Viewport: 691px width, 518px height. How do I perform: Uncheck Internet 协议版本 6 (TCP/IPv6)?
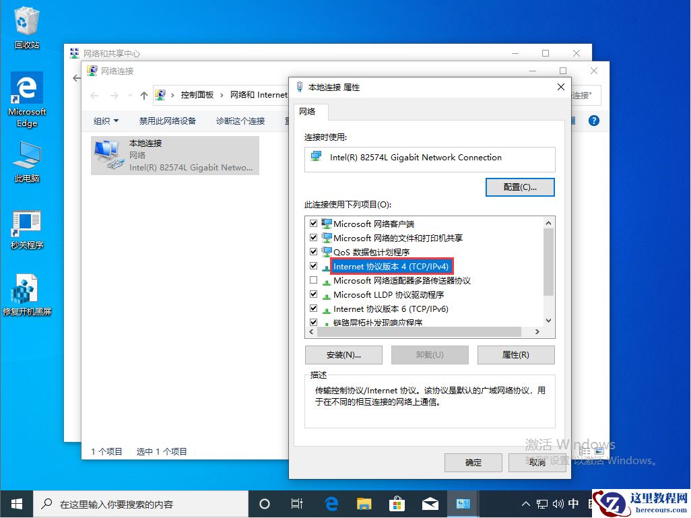tap(314, 309)
